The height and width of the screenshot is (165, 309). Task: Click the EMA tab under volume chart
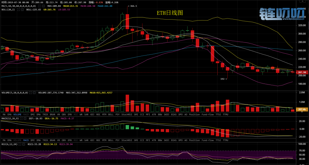coord(10,114)
